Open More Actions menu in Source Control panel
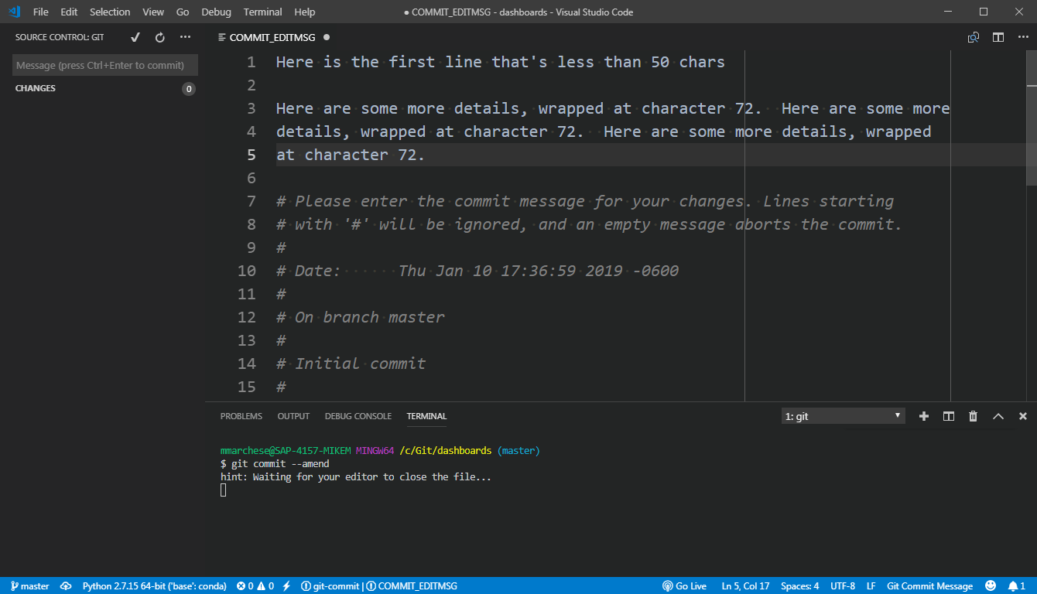This screenshot has width=1037, height=594. point(184,36)
